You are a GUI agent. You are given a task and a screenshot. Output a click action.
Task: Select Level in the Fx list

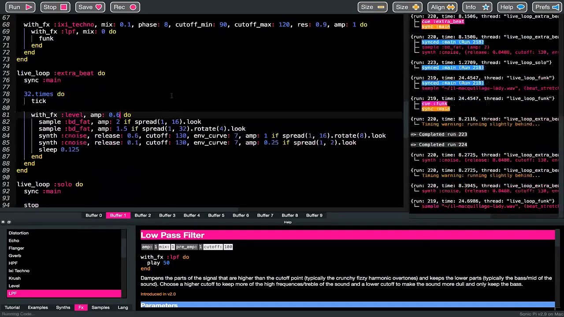pos(64,286)
